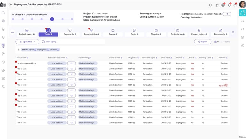Remove the On hold status filter chip

click(58, 50)
